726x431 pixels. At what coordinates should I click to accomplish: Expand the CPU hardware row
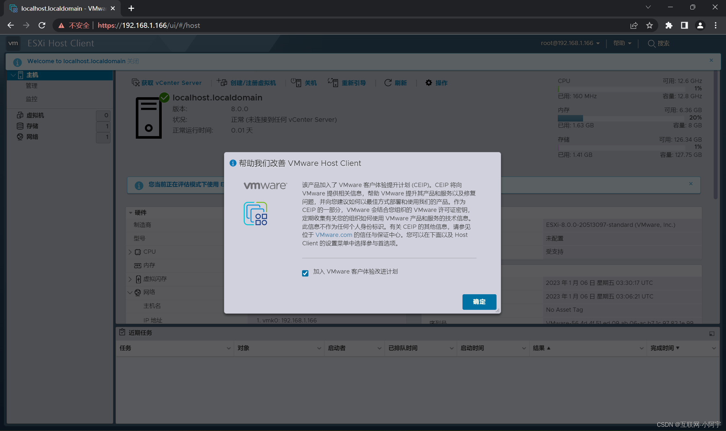[x=130, y=252]
